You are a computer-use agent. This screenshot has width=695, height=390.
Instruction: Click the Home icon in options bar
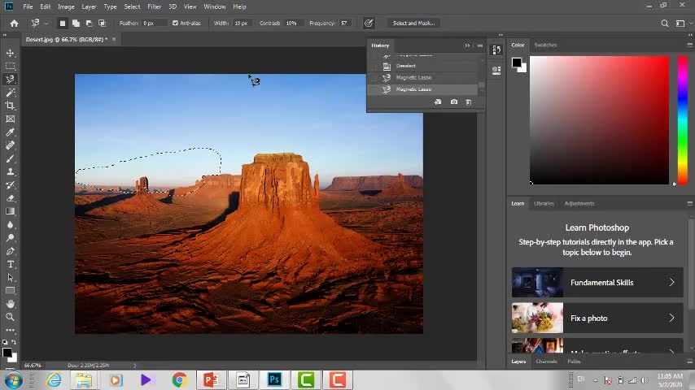pos(14,23)
